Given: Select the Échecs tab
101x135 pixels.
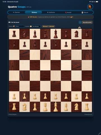Looking at the screenshot, I should coord(33,12).
